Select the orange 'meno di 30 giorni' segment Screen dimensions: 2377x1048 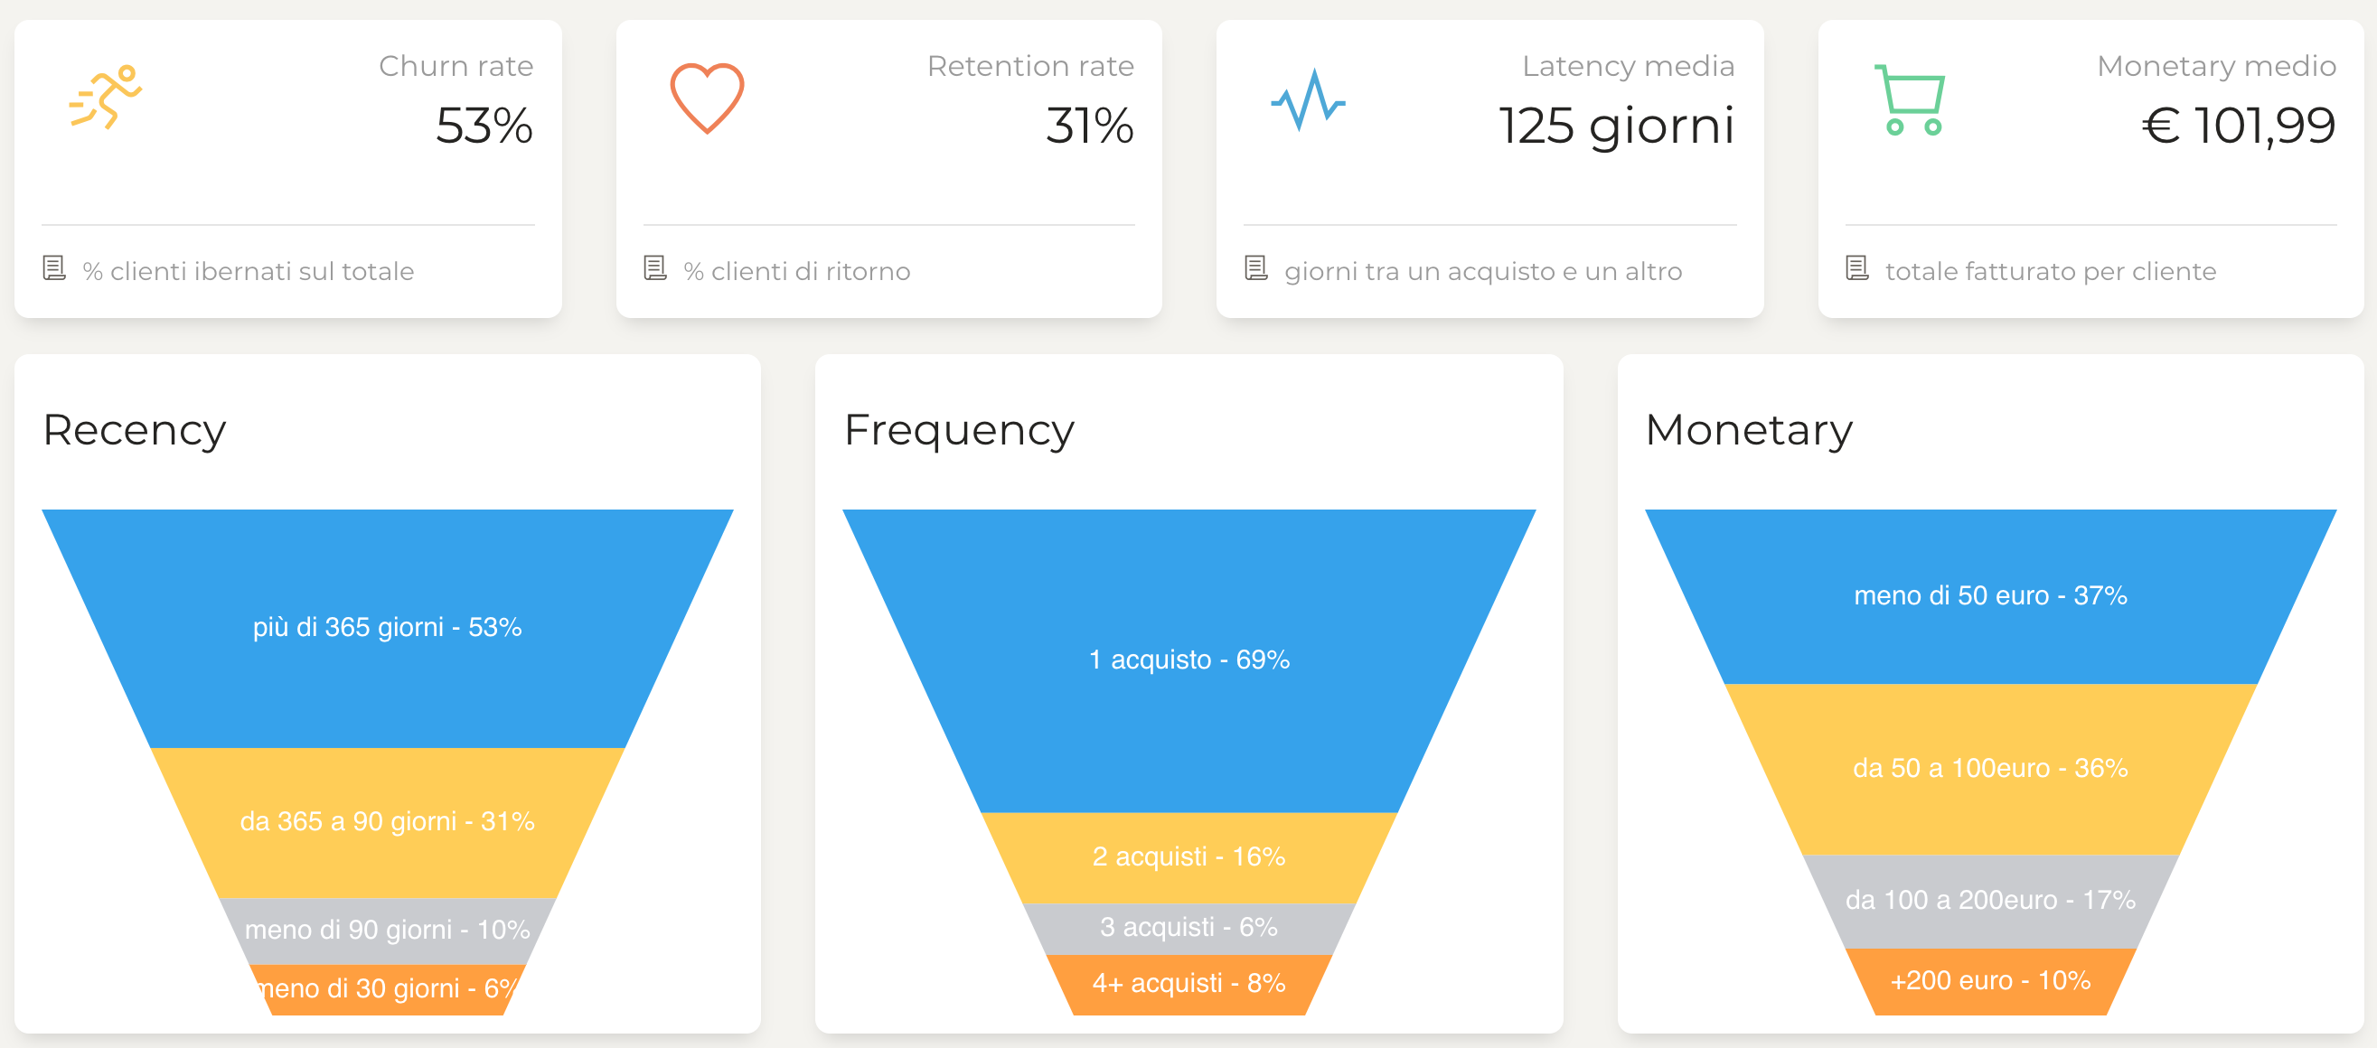point(388,989)
